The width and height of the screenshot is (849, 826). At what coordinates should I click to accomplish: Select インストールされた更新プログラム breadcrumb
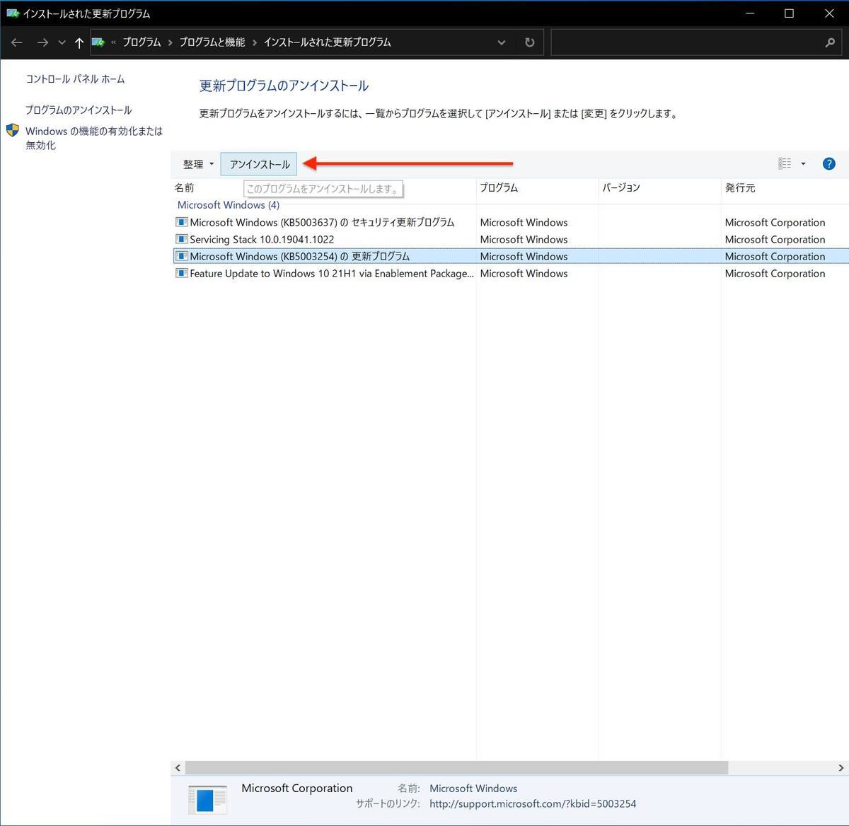coord(327,42)
